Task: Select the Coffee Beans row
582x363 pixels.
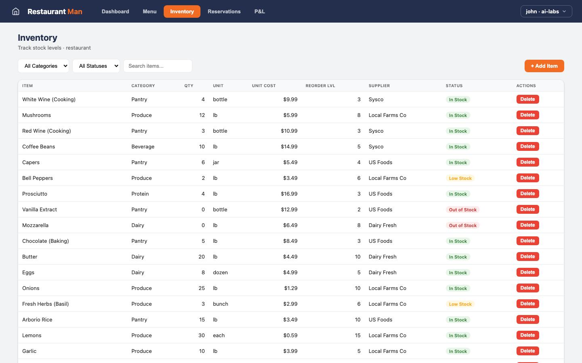Action: pos(162,146)
